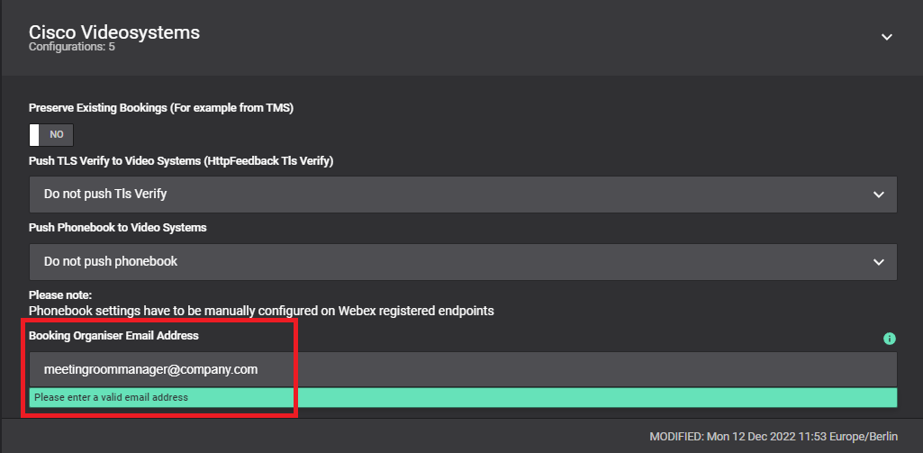This screenshot has width=923, height=453.
Task: Click the 'Please note' heading text
Action: [x=60, y=294]
